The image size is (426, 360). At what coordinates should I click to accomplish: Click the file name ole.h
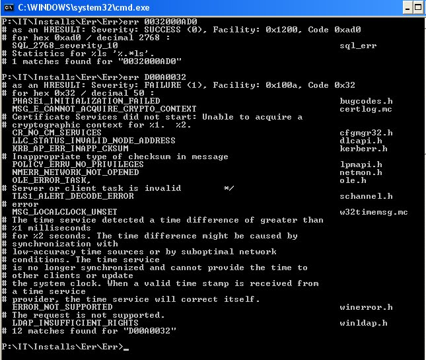coord(353,180)
